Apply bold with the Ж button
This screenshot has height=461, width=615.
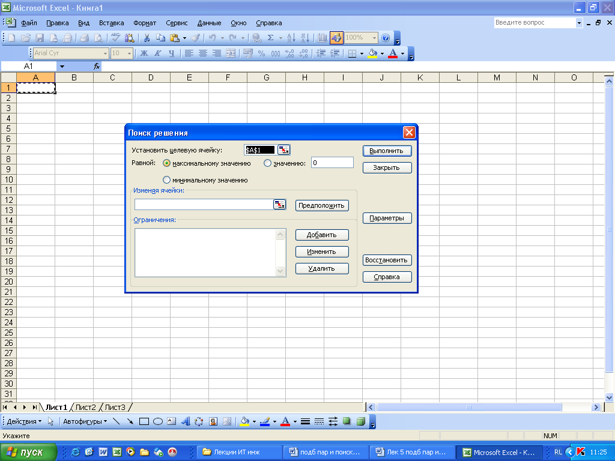(x=144, y=53)
